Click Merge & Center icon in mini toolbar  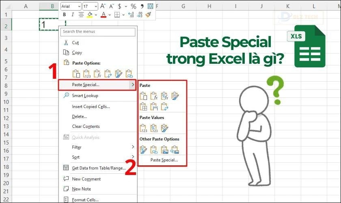coord(150,6)
